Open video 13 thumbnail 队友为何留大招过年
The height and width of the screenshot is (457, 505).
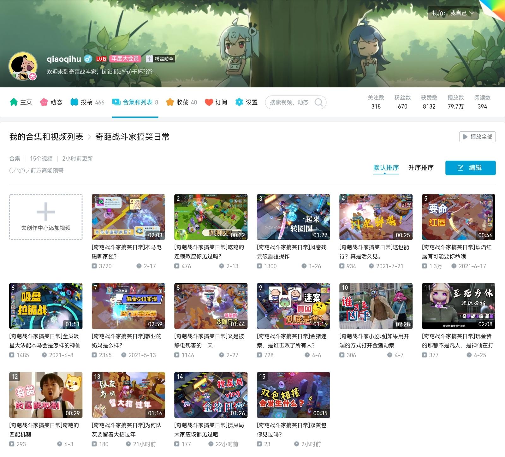pos(128,395)
